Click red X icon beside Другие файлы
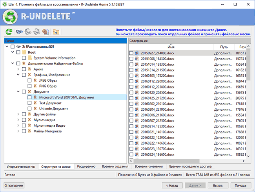 pyautogui.click(x=29, y=114)
